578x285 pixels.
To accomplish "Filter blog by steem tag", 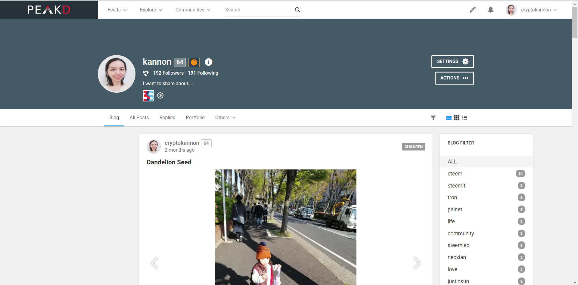I will point(486,174).
